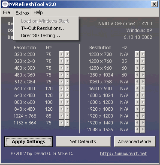Image resolution: width=160 pixels, height=165 pixels.
Task: Lower refresh rate for 1600 x 1200
Action: (x=137, y=102)
